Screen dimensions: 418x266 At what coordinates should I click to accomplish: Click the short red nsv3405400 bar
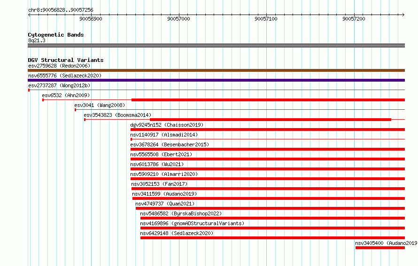point(380,248)
